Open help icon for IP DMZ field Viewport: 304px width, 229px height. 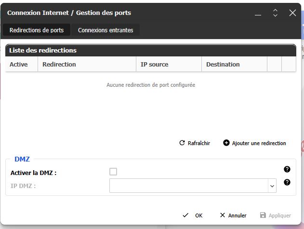click(287, 182)
